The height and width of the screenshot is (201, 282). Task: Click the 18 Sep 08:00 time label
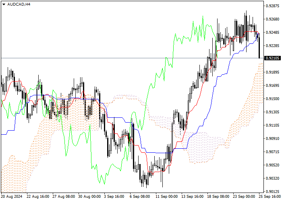[x=218, y=197]
